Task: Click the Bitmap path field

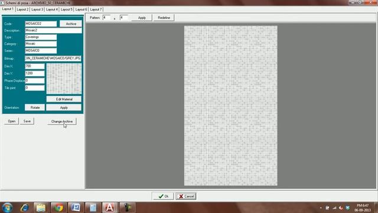Action: point(53,58)
